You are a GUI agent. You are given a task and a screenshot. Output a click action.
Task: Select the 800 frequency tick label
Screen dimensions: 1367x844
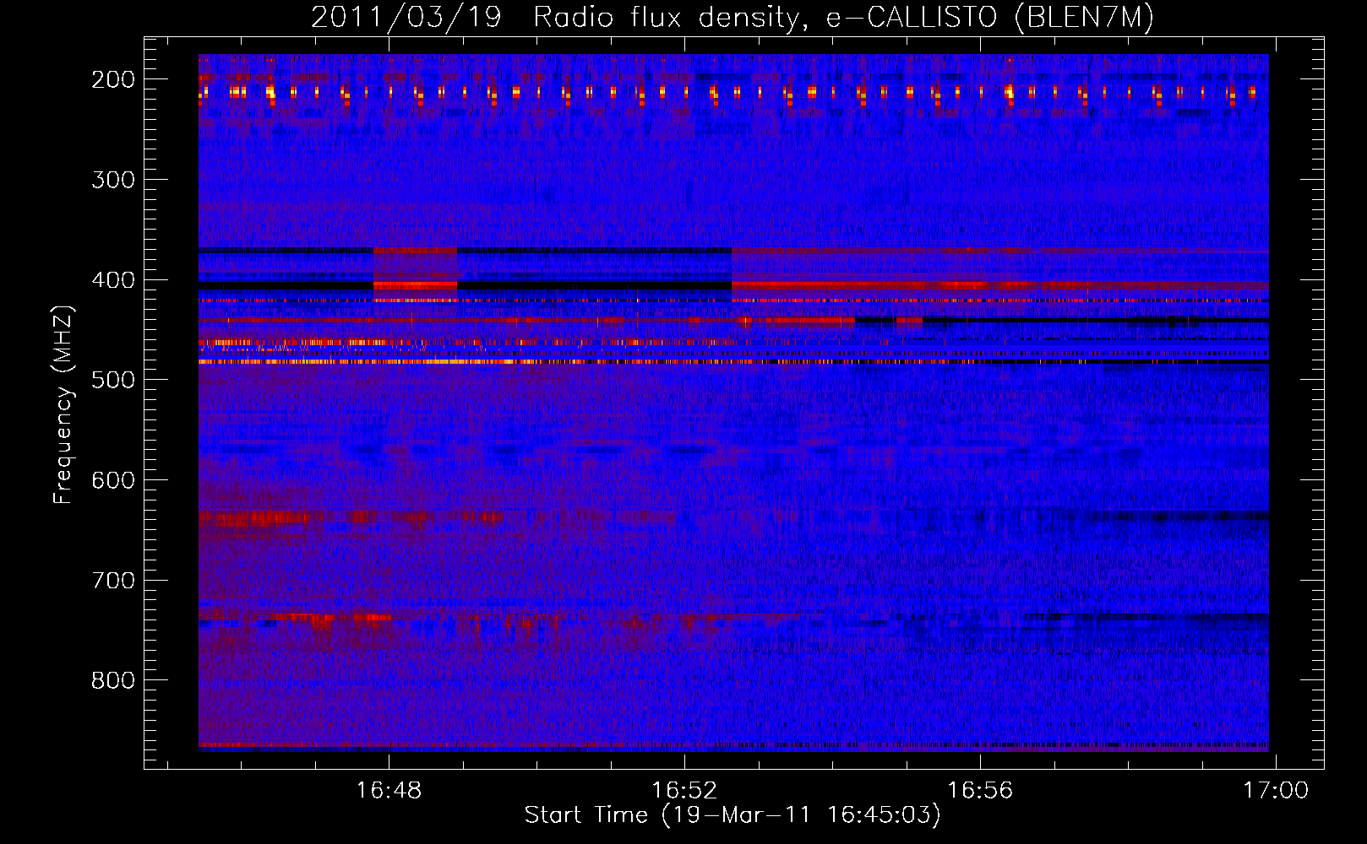[113, 680]
